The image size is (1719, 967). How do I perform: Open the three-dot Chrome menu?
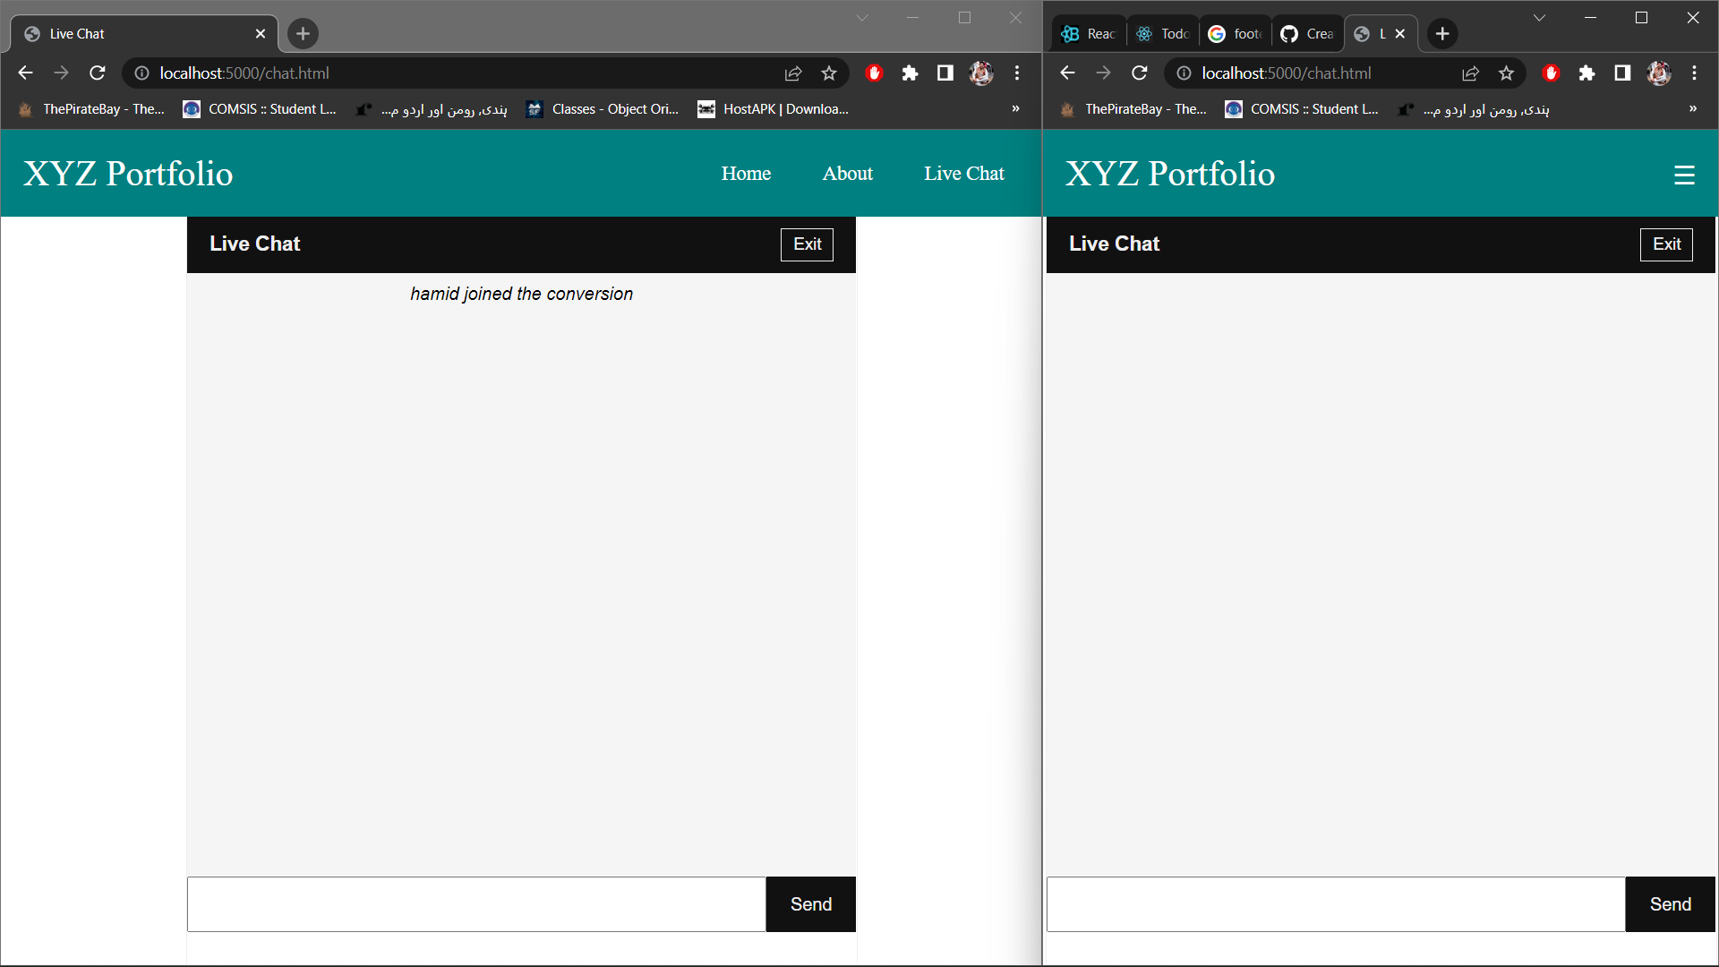click(1017, 73)
